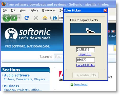The height and width of the screenshot is (95, 120).
Task: Click the 'FREE SOFTWARE. SAFE DOWNLOADS.' banner text
Action: 28,46
